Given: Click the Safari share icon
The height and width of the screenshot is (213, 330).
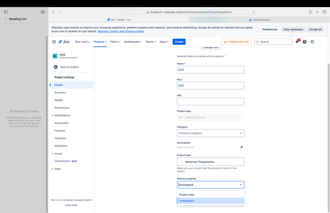Looking at the screenshot, I should pyautogui.click(x=310, y=12).
